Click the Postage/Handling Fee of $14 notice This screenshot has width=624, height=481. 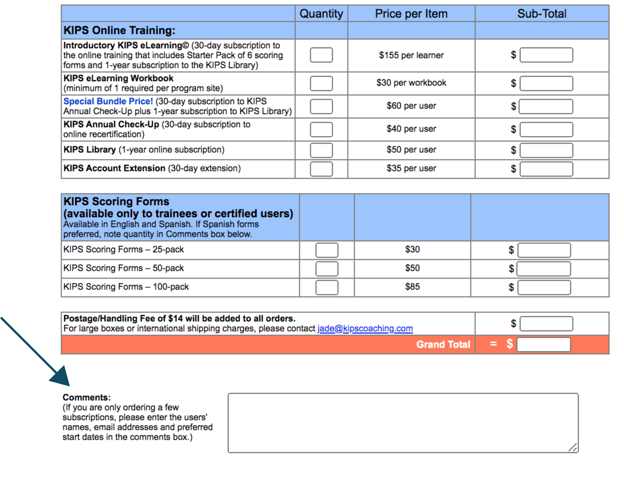coord(179,319)
